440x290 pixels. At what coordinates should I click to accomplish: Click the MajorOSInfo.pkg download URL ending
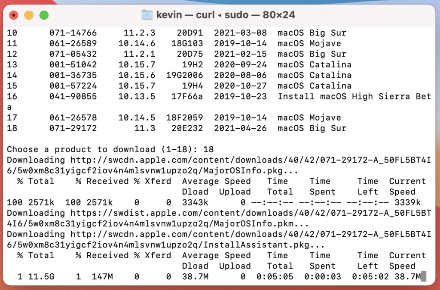tap(251, 171)
